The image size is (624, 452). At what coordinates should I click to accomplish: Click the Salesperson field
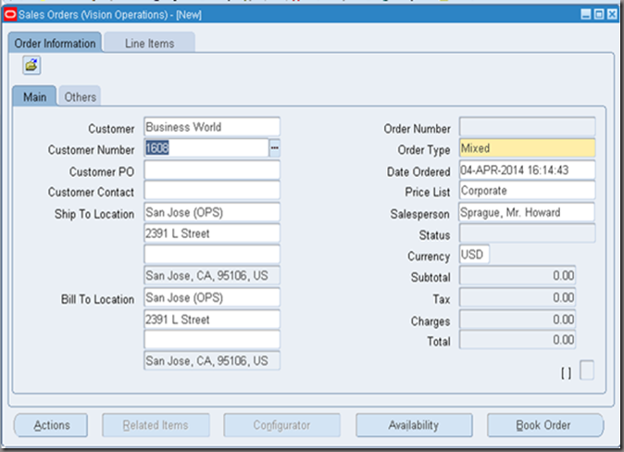point(526,212)
